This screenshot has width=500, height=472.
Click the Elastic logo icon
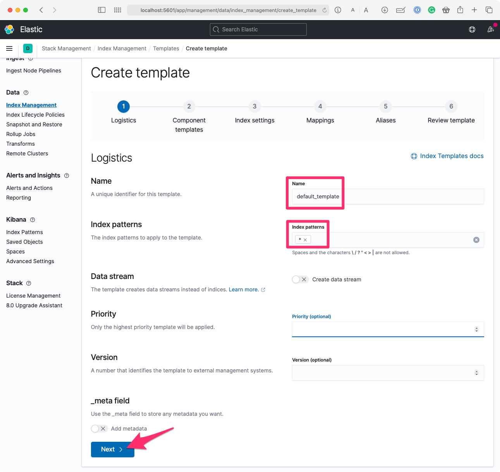9,29
